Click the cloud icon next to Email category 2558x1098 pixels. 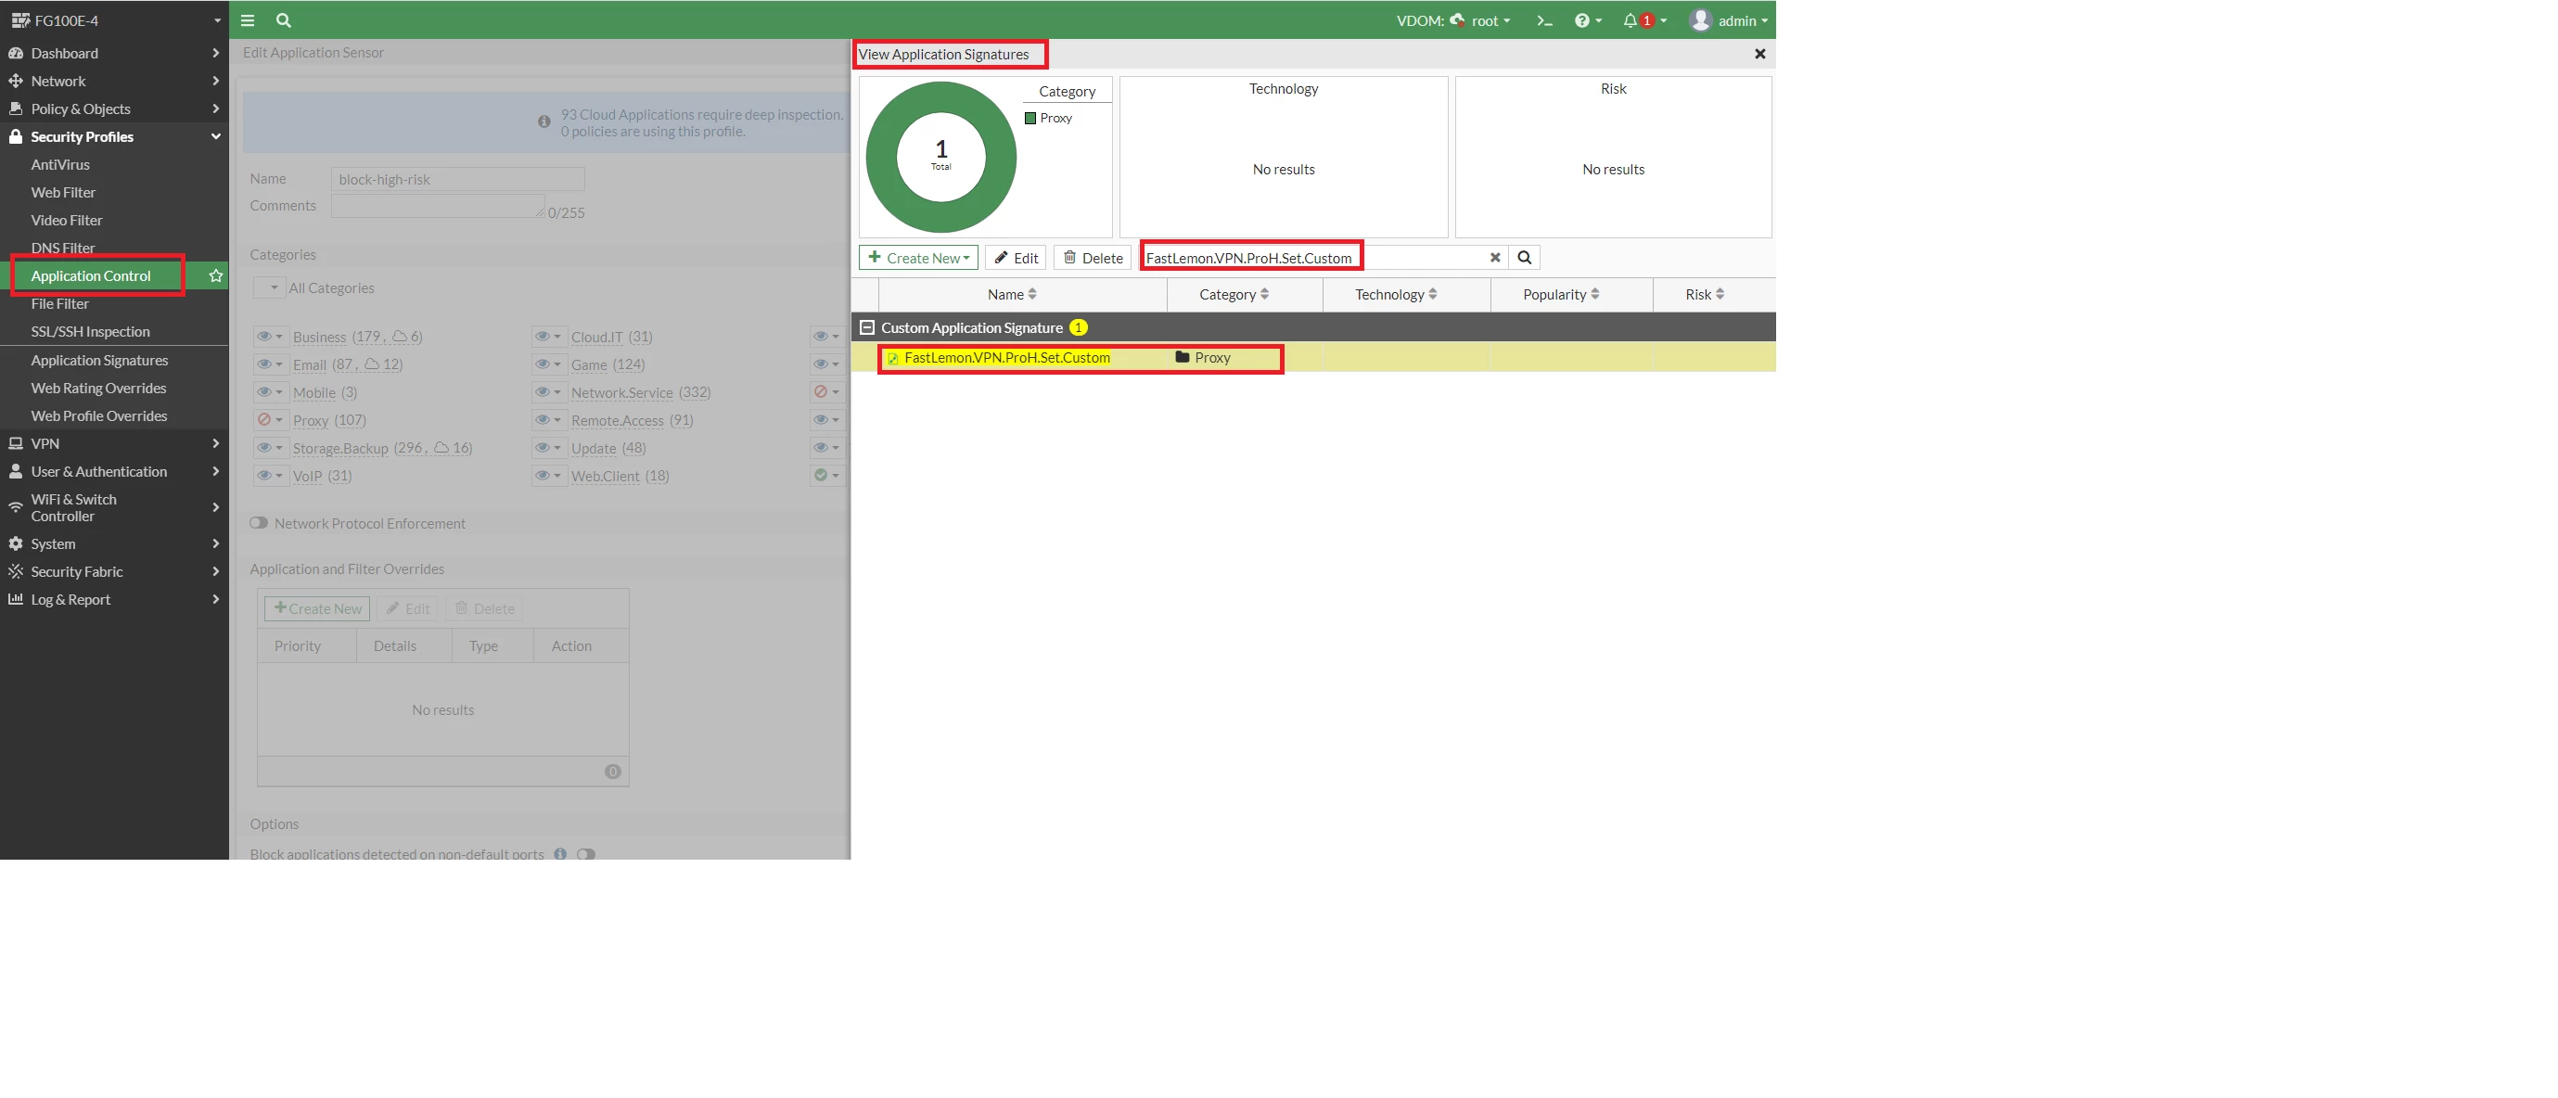pyautogui.click(x=371, y=364)
